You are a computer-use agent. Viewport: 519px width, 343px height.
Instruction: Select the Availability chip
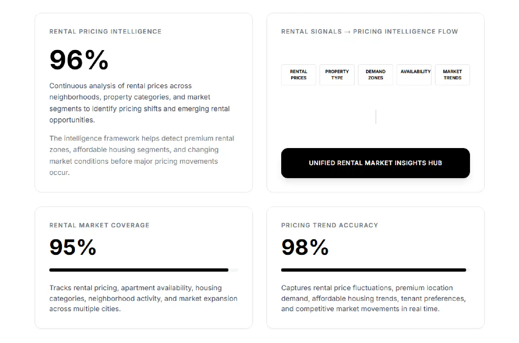[414, 75]
